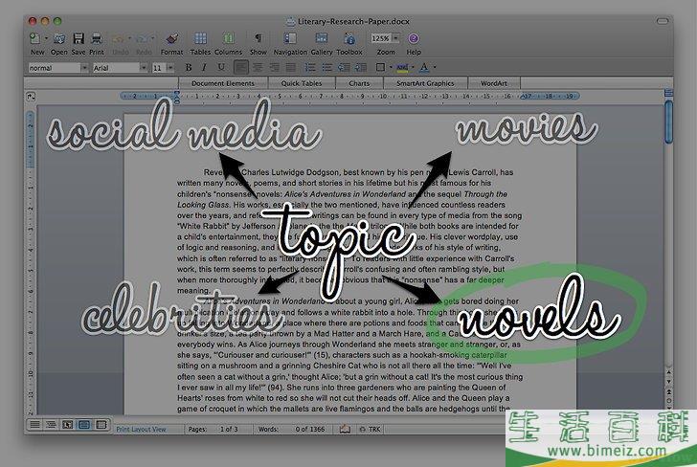Switch to Draft view at bottom
The image size is (697, 467).
(34, 425)
